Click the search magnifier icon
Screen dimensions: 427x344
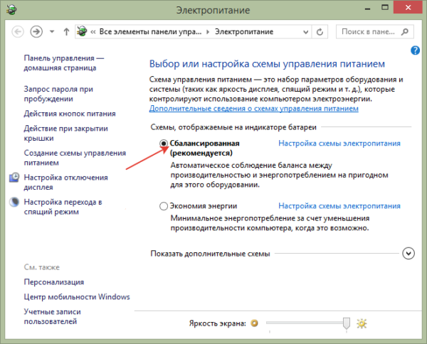(405, 32)
